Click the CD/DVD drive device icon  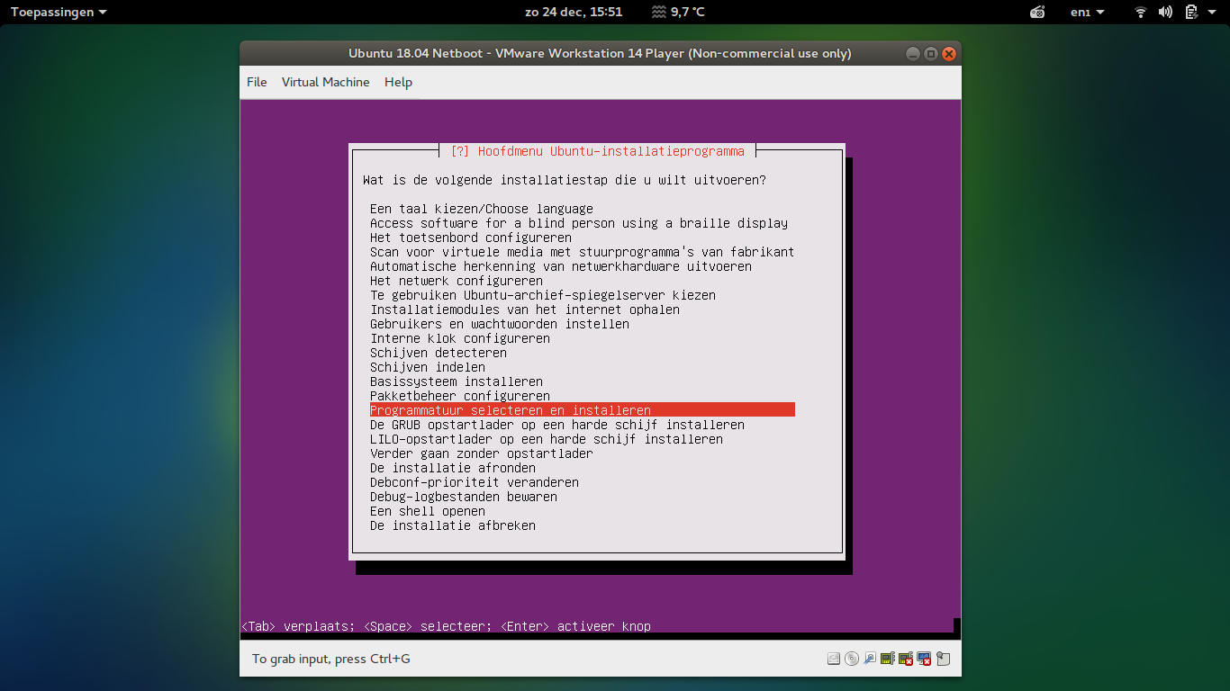pyautogui.click(x=852, y=659)
